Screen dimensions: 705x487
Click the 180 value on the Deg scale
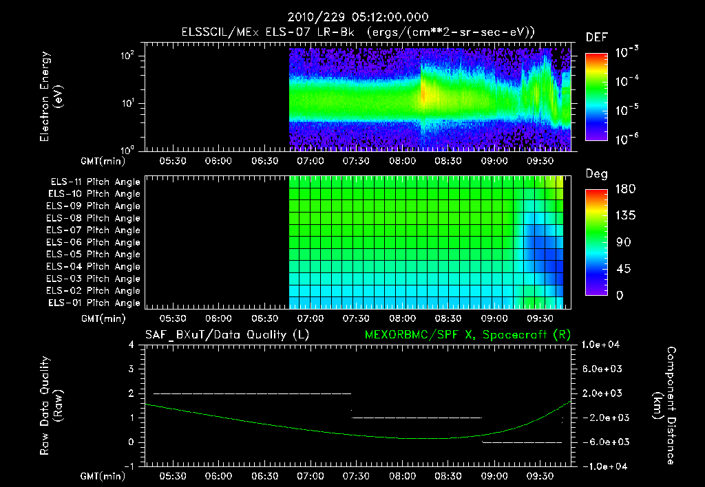[625, 189]
